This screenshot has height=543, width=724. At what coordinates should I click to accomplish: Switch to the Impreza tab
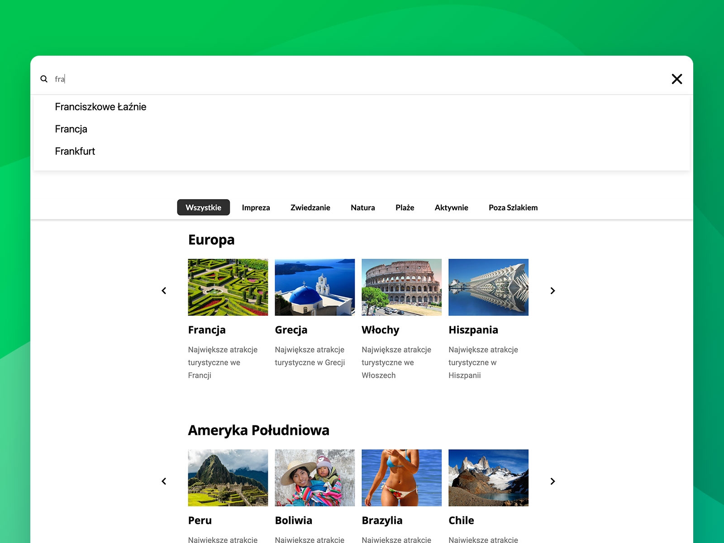point(256,207)
